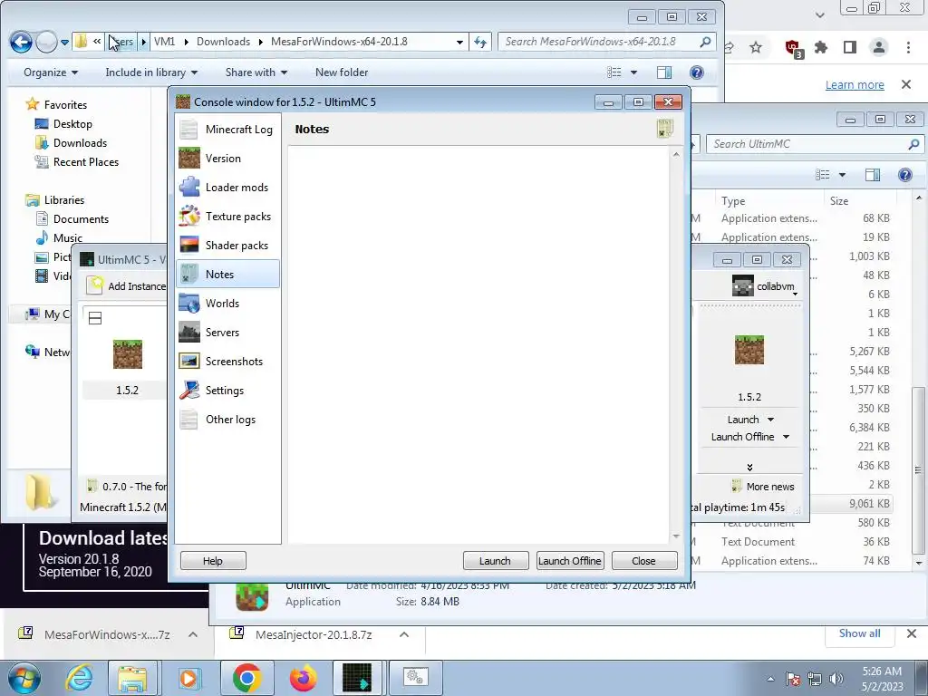Click the Notes page icon in console header
This screenshot has width=928, height=696.
point(664,129)
